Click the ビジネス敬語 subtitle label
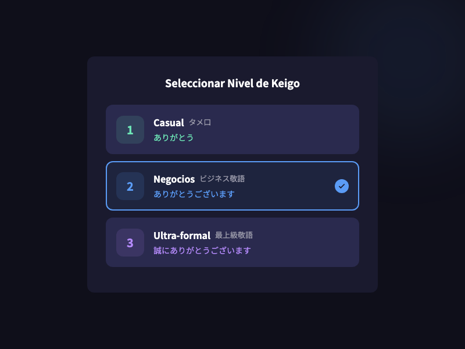The image size is (465, 349). tap(226, 179)
